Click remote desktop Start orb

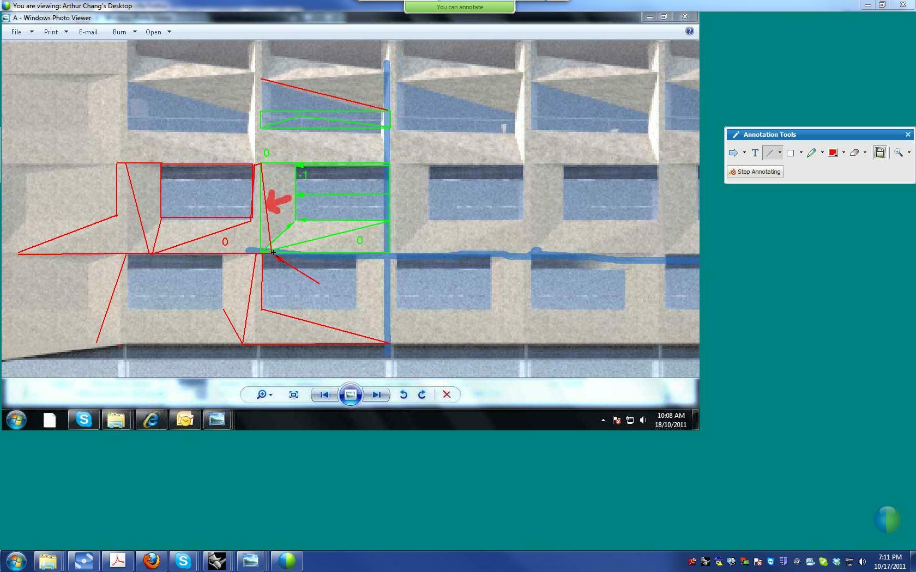[x=16, y=420]
